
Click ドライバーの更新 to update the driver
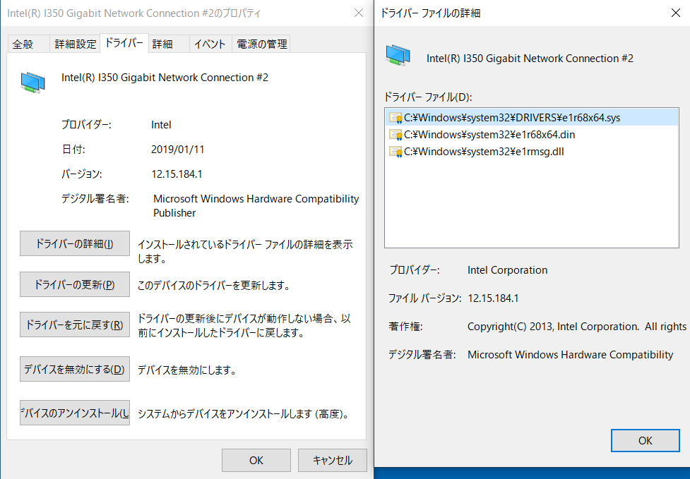pyautogui.click(x=74, y=284)
